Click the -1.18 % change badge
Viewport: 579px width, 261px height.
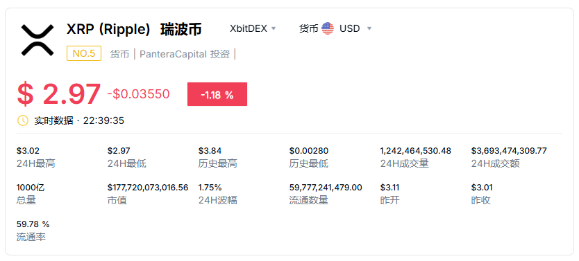pyautogui.click(x=217, y=94)
